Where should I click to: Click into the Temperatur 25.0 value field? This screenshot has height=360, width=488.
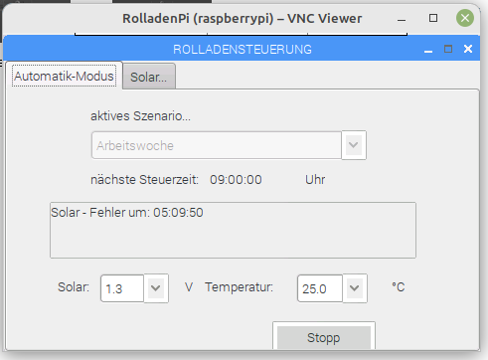320,288
